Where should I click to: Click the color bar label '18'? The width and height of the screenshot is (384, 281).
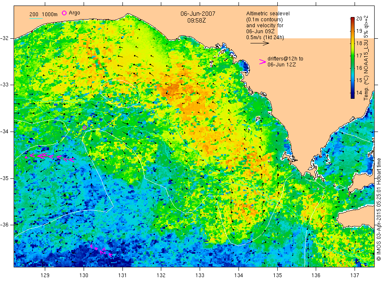coord(359,43)
